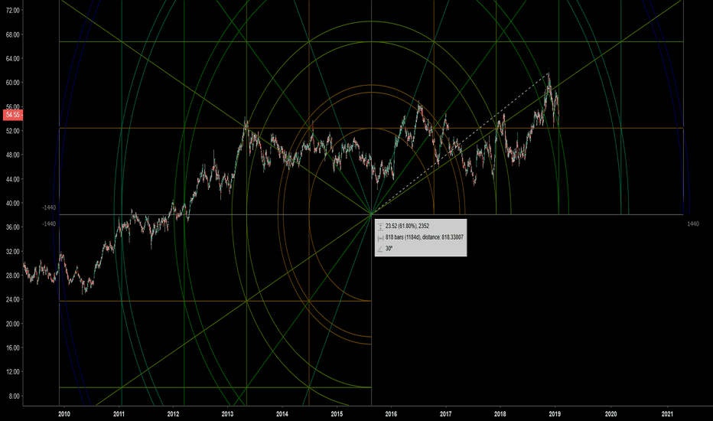The image size is (713, 421).
Task: Click the 2012 label on time axis
Action: (x=173, y=414)
